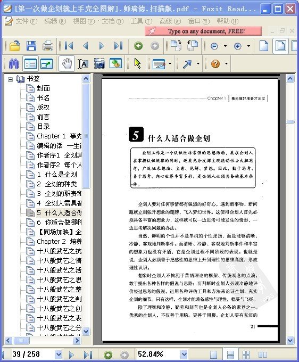299x362 pixels.
Task: Toggle the bookmarks navigation panel
Action: (30, 63)
